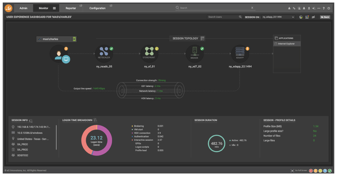Click the Search Users magnifier icon
The image size is (337, 176).
(x=240, y=17)
